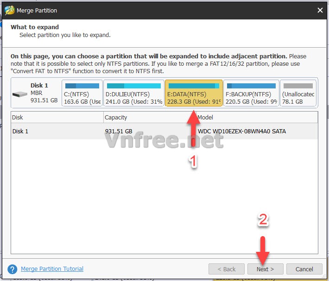
Task: Click the blue help question mark icon
Action: tap(13, 269)
